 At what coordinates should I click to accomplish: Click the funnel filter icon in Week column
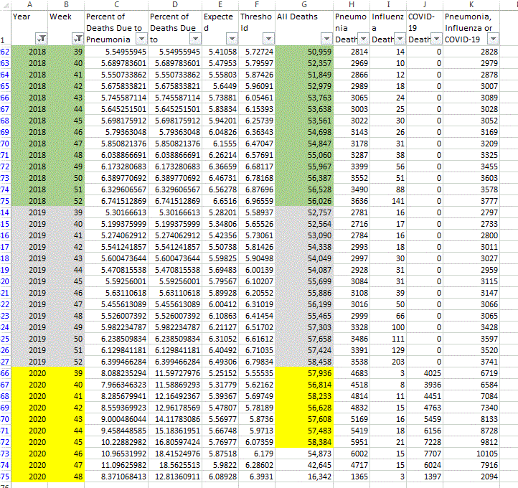(76, 39)
